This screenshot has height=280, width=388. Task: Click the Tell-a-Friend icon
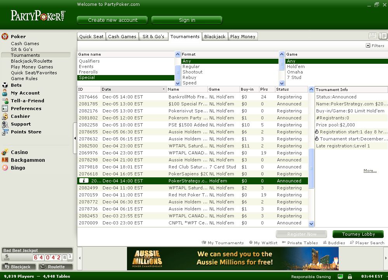coord(5,101)
